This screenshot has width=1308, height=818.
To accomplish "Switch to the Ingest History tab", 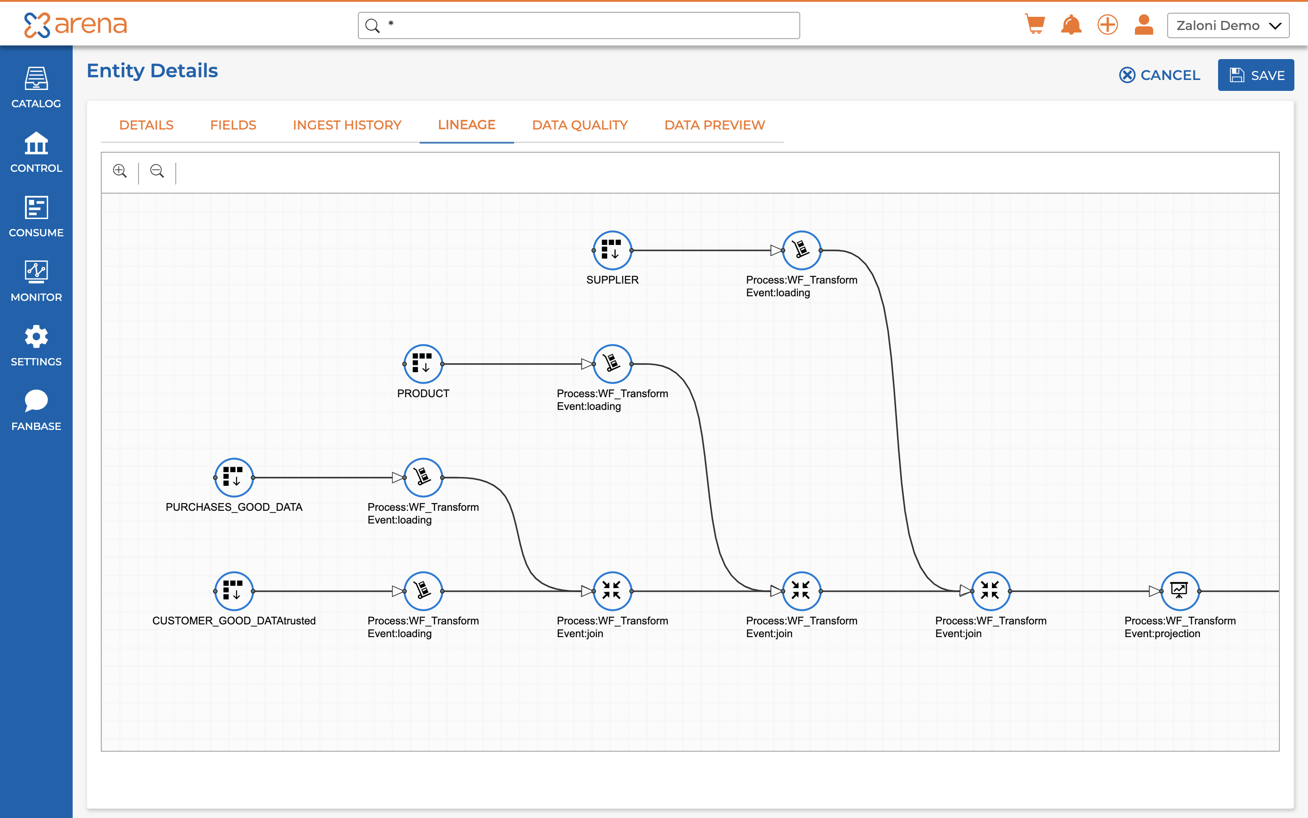I will (347, 125).
